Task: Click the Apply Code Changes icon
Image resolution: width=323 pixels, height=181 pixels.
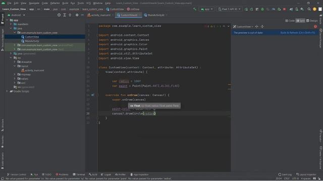Action: 251,9
